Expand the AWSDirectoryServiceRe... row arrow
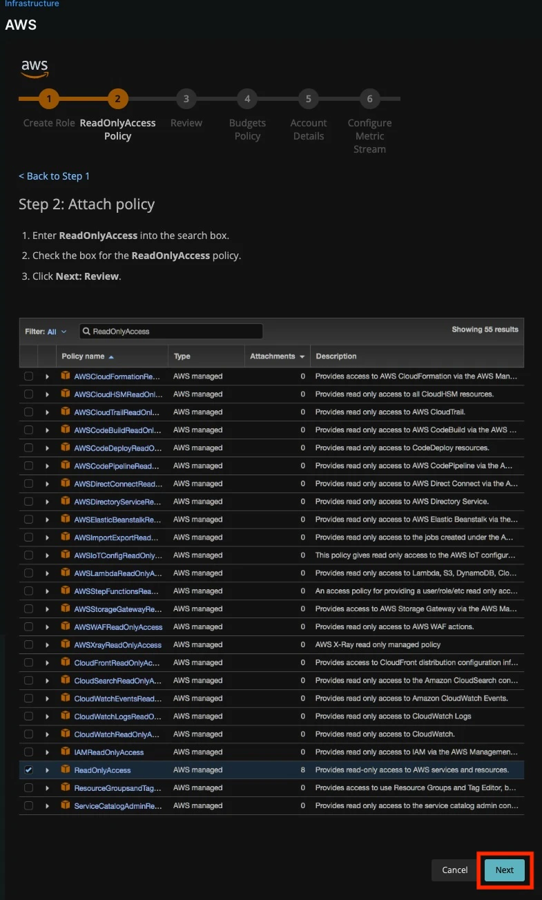This screenshot has height=900, width=542. [47, 502]
